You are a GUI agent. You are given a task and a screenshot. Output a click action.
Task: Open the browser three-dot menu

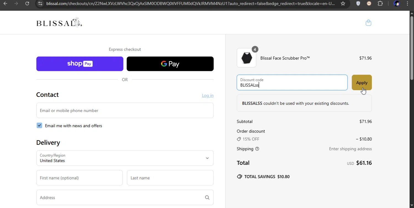pos(407,4)
